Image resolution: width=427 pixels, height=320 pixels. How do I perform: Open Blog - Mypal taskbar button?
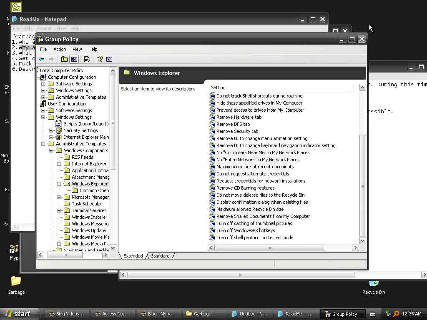click(x=158, y=314)
